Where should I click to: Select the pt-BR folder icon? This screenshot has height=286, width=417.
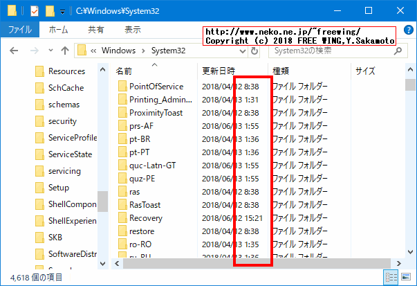pos(122,139)
